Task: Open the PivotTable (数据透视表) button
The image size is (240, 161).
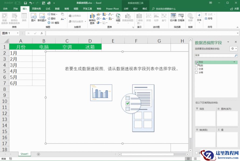Action: [4, 19]
